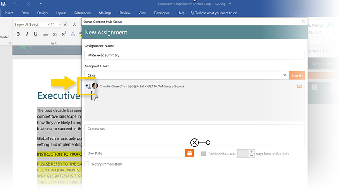Click the orange Search button
340x191 pixels.
(297, 76)
